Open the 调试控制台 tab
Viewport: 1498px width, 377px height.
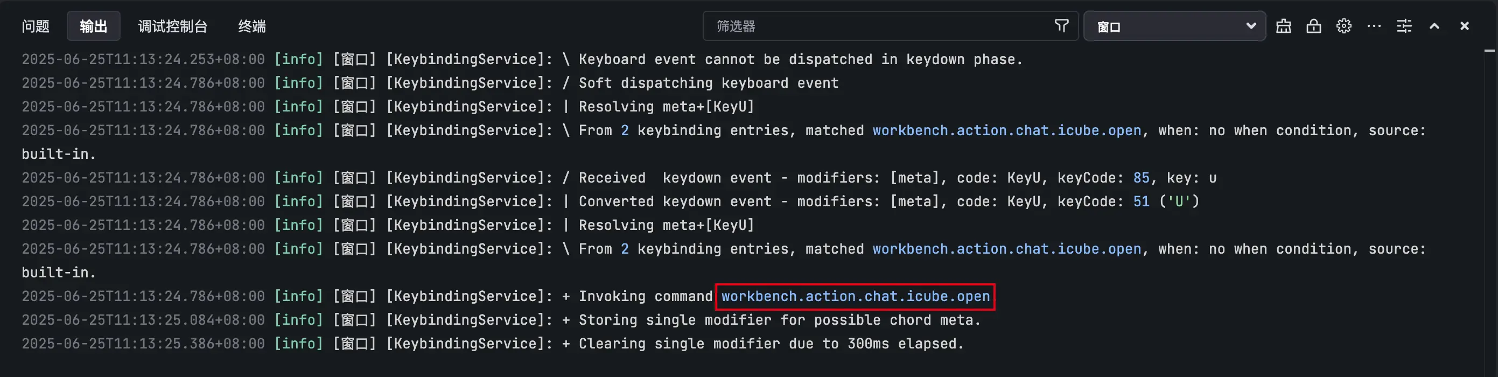coord(173,26)
